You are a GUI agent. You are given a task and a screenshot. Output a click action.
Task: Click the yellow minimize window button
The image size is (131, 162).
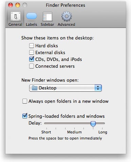18,5
